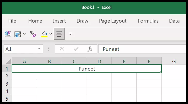This screenshot has width=188, height=104.
Task: Click the 3D Models icon in Quick Access Toolbar
Action: (8, 34)
